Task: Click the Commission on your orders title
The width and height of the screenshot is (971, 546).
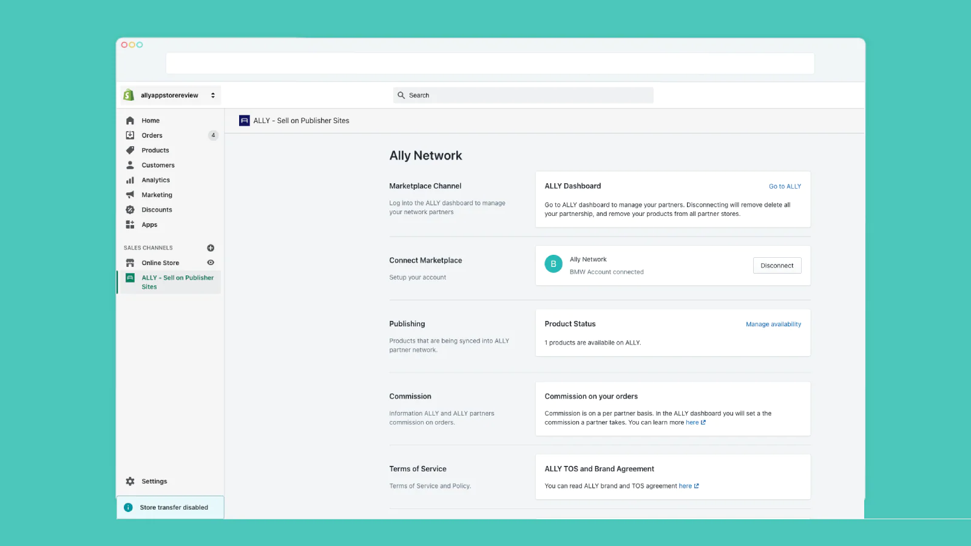Action: coord(591,397)
